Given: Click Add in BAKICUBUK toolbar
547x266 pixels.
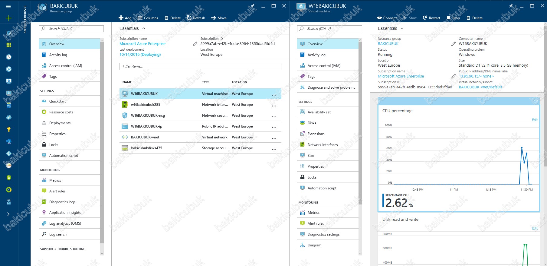Looking at the screenshot, I should tap(125, 18).
